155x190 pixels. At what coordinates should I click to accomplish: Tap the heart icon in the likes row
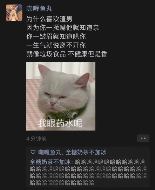tap(33, 152)
